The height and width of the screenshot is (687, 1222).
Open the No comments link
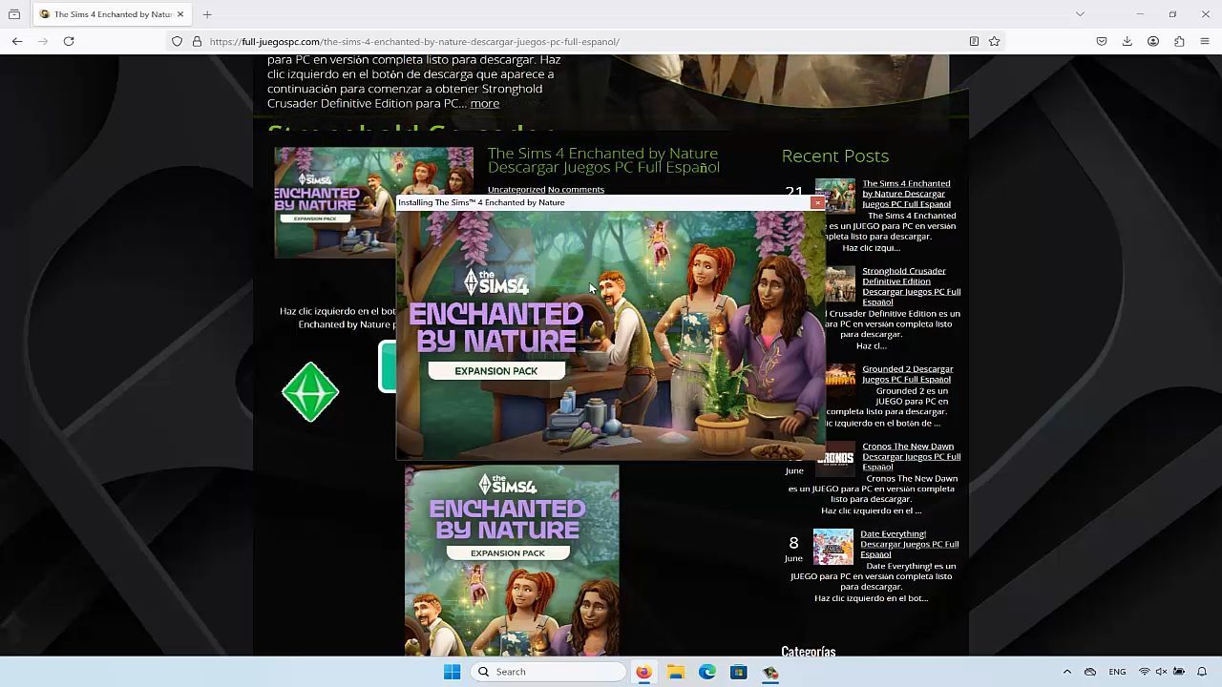[x=576, y=189]
